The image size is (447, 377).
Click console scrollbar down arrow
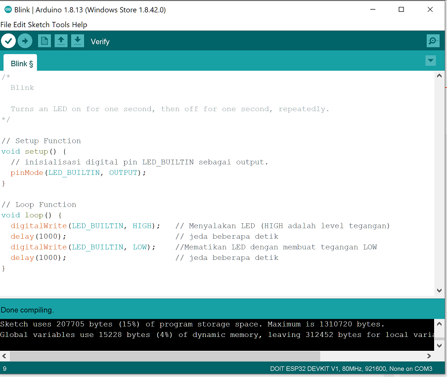(x=439, y=346)
